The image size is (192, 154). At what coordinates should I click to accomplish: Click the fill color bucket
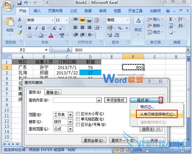pyautogui.click(x=41, y=35)
